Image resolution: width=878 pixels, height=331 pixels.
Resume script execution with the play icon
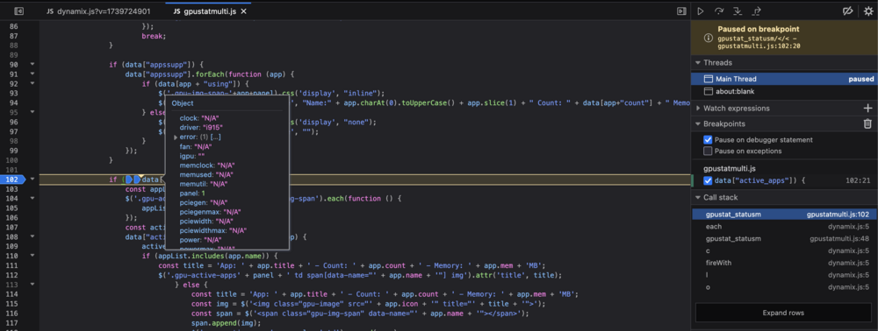(700, 11)
